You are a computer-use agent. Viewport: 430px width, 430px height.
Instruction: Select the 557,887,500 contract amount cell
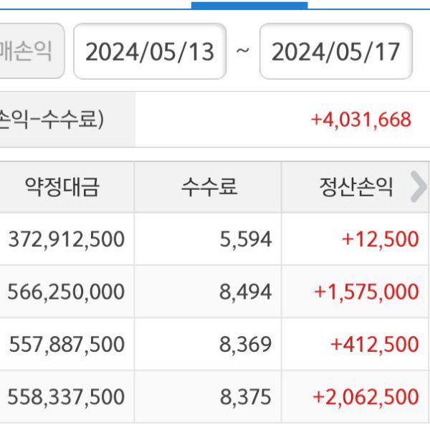[67, 345]
